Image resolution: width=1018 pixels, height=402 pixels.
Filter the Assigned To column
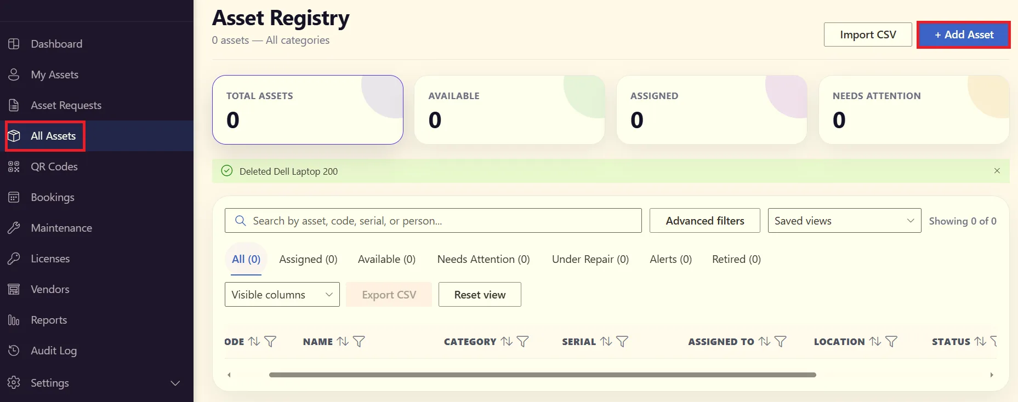(x=781, y=342)
